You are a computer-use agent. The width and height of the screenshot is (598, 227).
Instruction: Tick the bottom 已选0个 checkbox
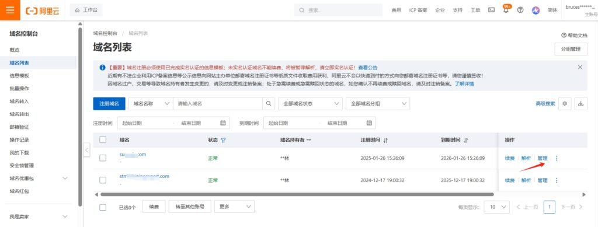pyautogui.click(x=103, y=207)
